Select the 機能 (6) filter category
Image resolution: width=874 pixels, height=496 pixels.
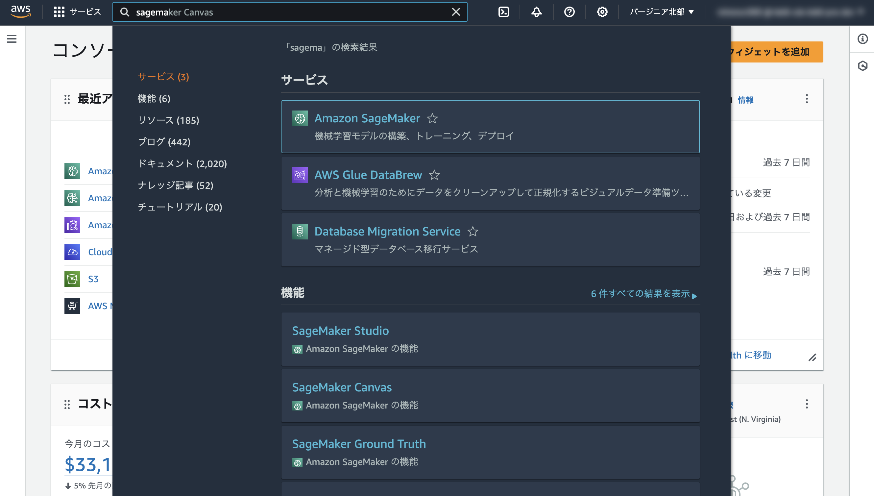coord(154,98)
